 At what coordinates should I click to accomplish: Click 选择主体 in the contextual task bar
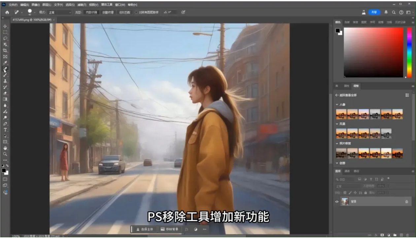click(x=145, y=229)
